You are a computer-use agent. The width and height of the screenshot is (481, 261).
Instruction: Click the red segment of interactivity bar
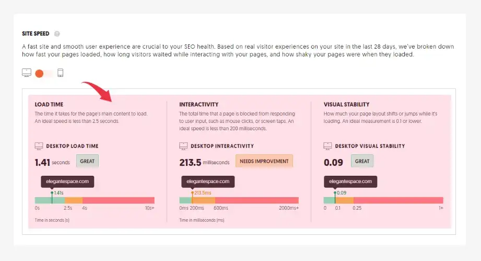tap(256, 200)
